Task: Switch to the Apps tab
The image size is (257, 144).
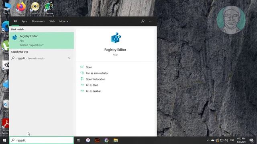Action: click(x=24, y=21)
